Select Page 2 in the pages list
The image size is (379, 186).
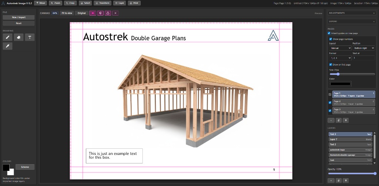(354, 102)
